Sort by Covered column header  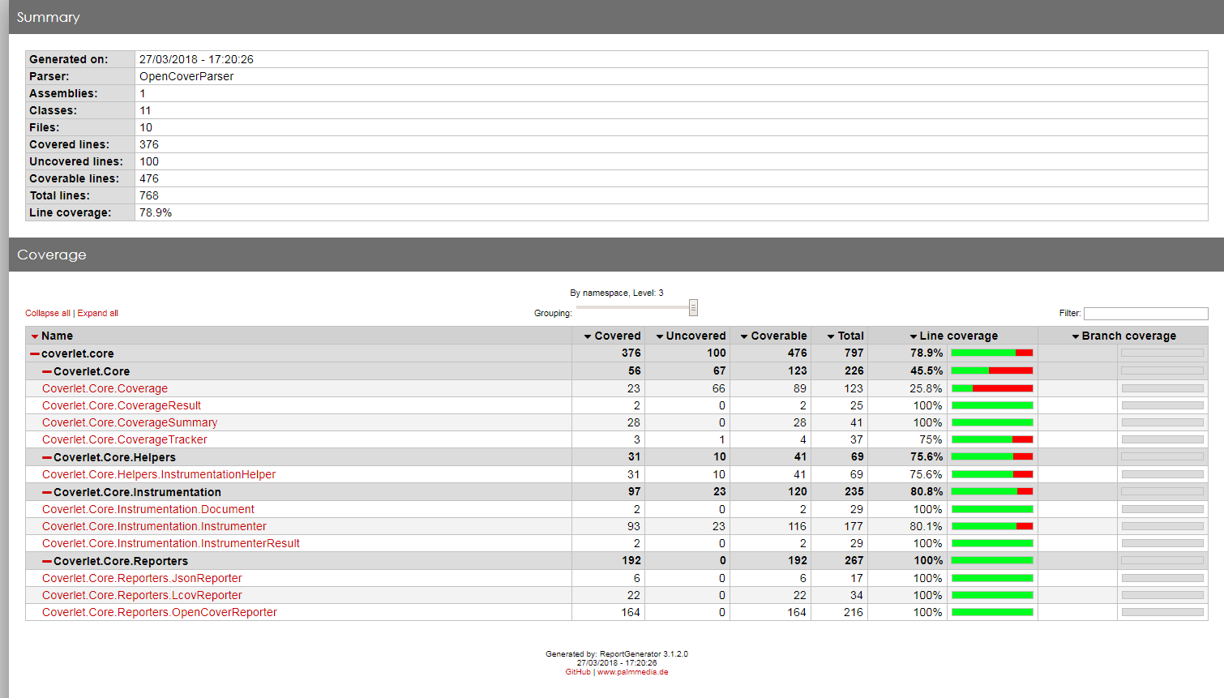coord(612,336)
